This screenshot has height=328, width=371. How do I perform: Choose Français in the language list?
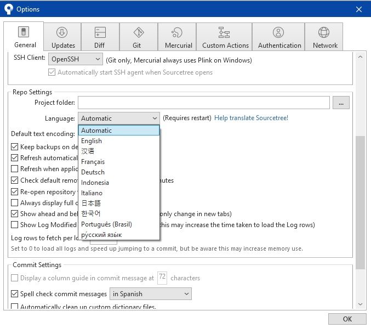coord(93,162)
